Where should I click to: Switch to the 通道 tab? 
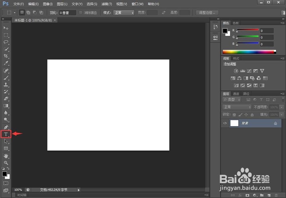[236, 94]
